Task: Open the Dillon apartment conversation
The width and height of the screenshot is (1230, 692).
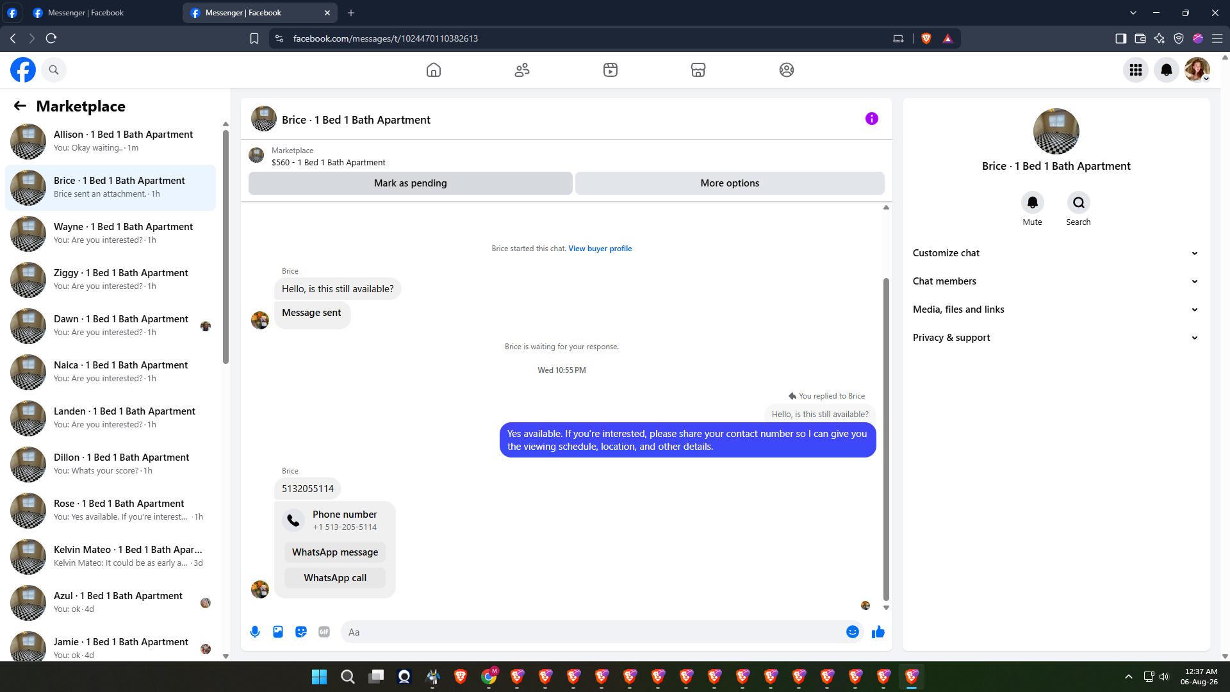Action: click(110, 464)
